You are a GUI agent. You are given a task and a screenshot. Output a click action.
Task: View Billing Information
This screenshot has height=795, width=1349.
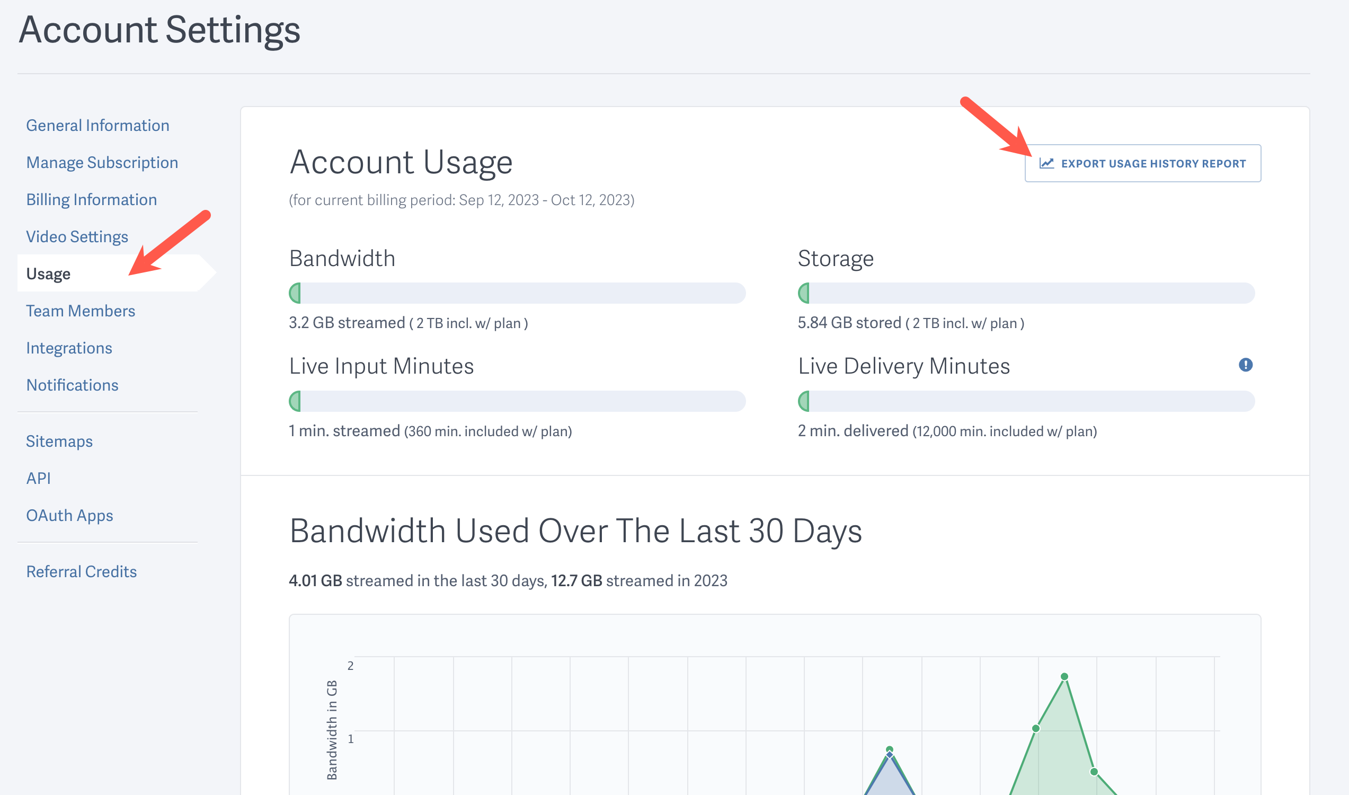[92, 199]
